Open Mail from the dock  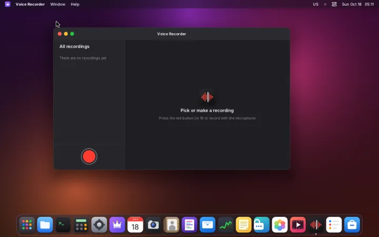pos(207,225)
